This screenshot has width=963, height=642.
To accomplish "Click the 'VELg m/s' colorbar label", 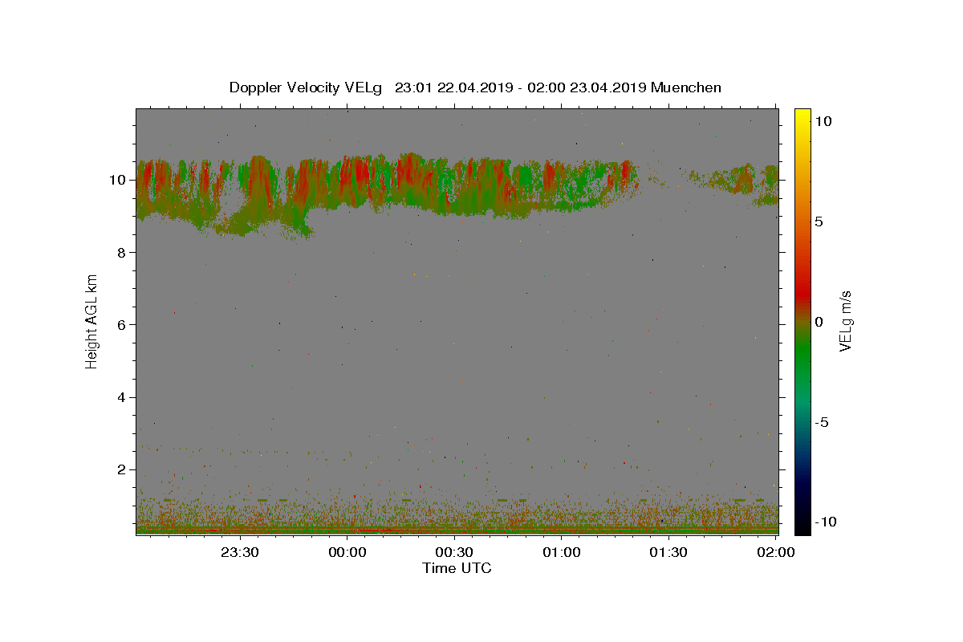I will (846, 321).
